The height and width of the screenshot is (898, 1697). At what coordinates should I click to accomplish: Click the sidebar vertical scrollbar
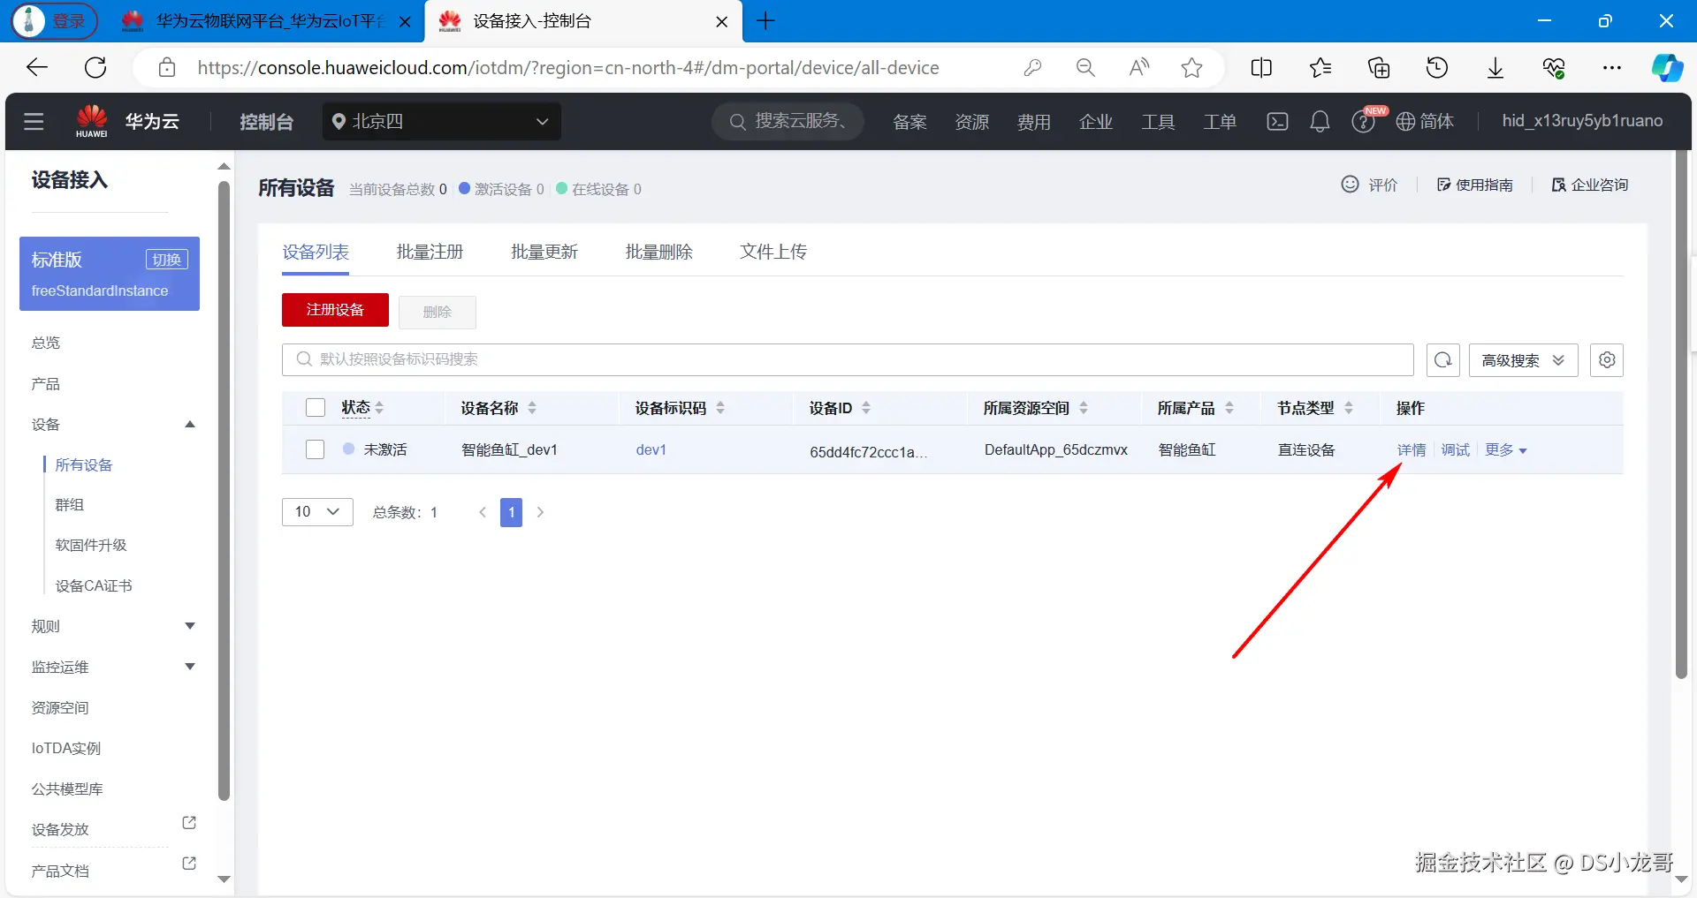(x=224, y=490)
